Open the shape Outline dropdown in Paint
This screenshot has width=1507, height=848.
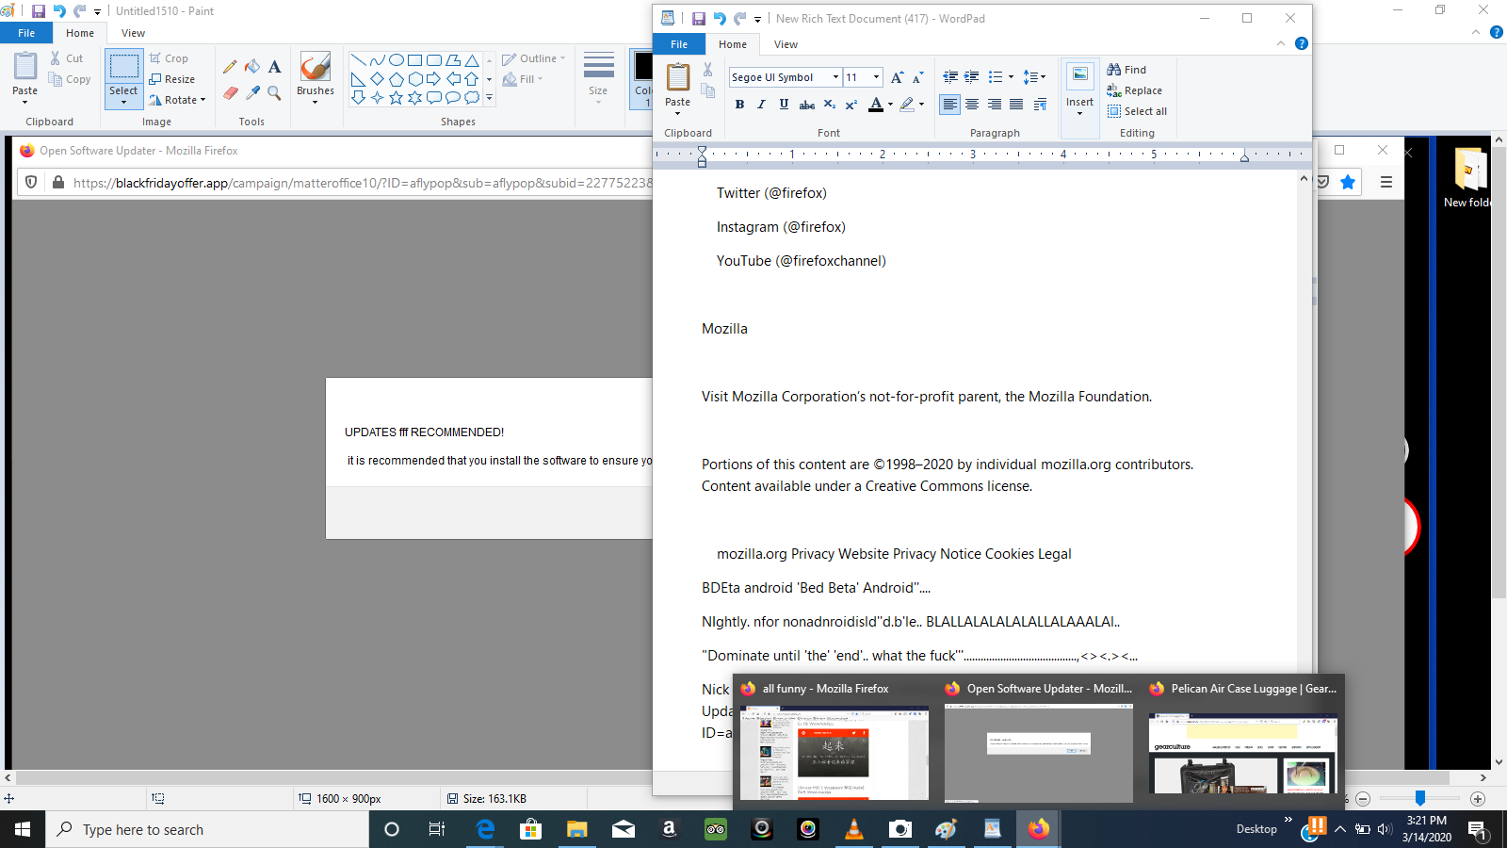pos(534,58)
